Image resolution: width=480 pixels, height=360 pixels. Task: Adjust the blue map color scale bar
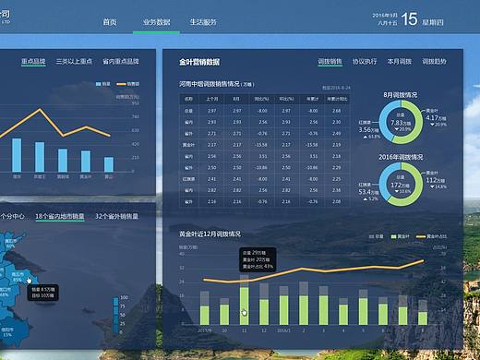click(115, 315)
